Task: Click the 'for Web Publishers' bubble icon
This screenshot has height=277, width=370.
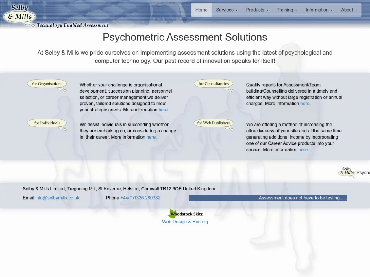Action: click(x=214, y=123)
